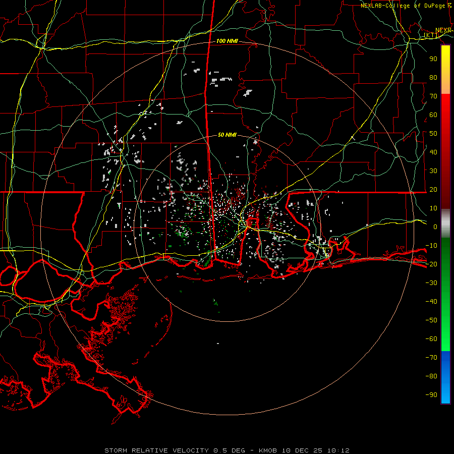The width and height of the screenshot is (454, 454).
Task: Click the -70 value on velocity scale
Action: coord(431,358)
